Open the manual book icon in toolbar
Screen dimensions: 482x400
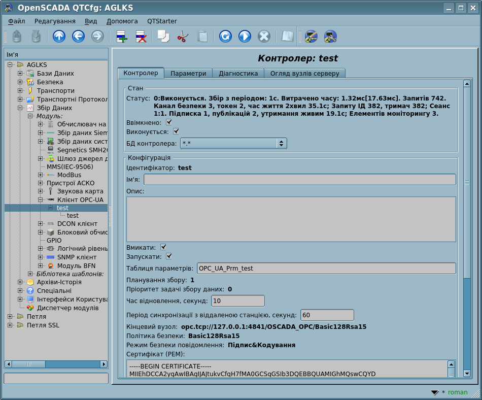click(x=288, y=37)
